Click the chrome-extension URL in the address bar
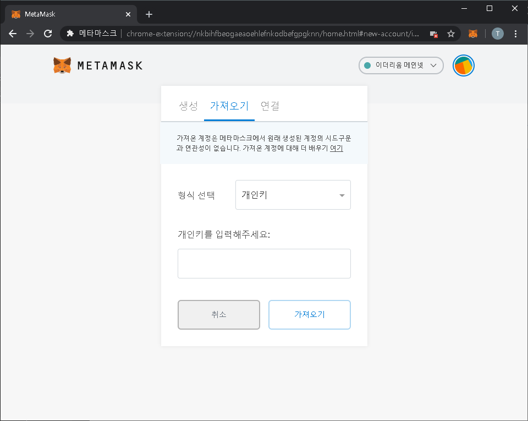This screenshot has height=421, width=528. coord(273,34)
